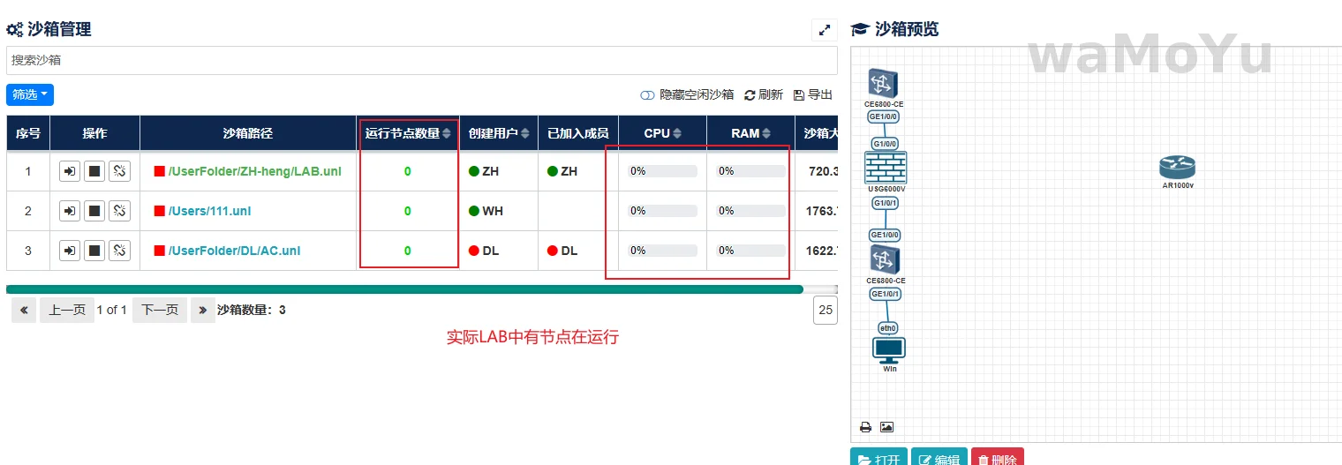Click the broken-link icon for AC.unl row
Screen dimensions: 1342x465
119,251
